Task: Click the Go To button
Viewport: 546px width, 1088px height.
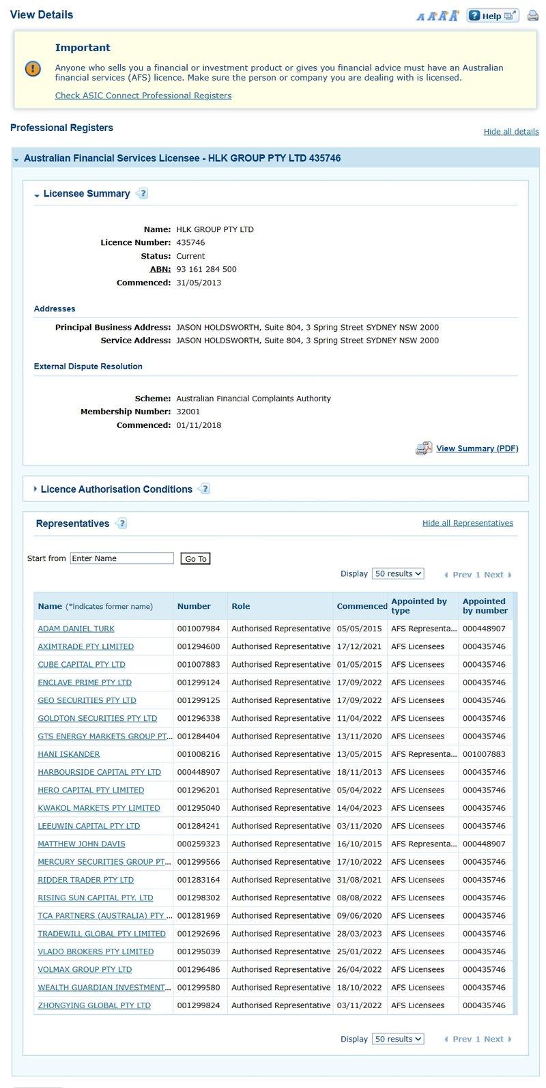Action: pyautogui.click(x=196, y=559)
